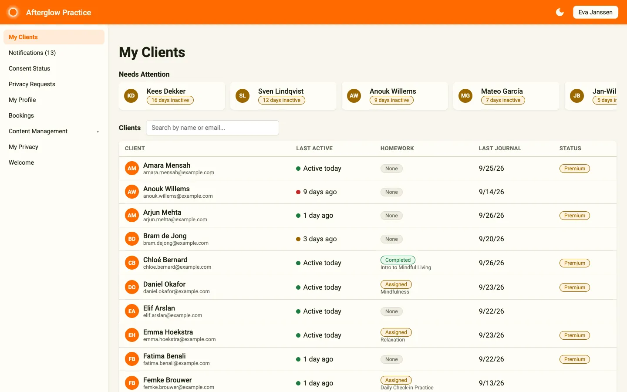Click Emma Hoekstra EH avatar
Viewport: 627px width, 392px height.
pyautogui.click(x=132, y=335)
